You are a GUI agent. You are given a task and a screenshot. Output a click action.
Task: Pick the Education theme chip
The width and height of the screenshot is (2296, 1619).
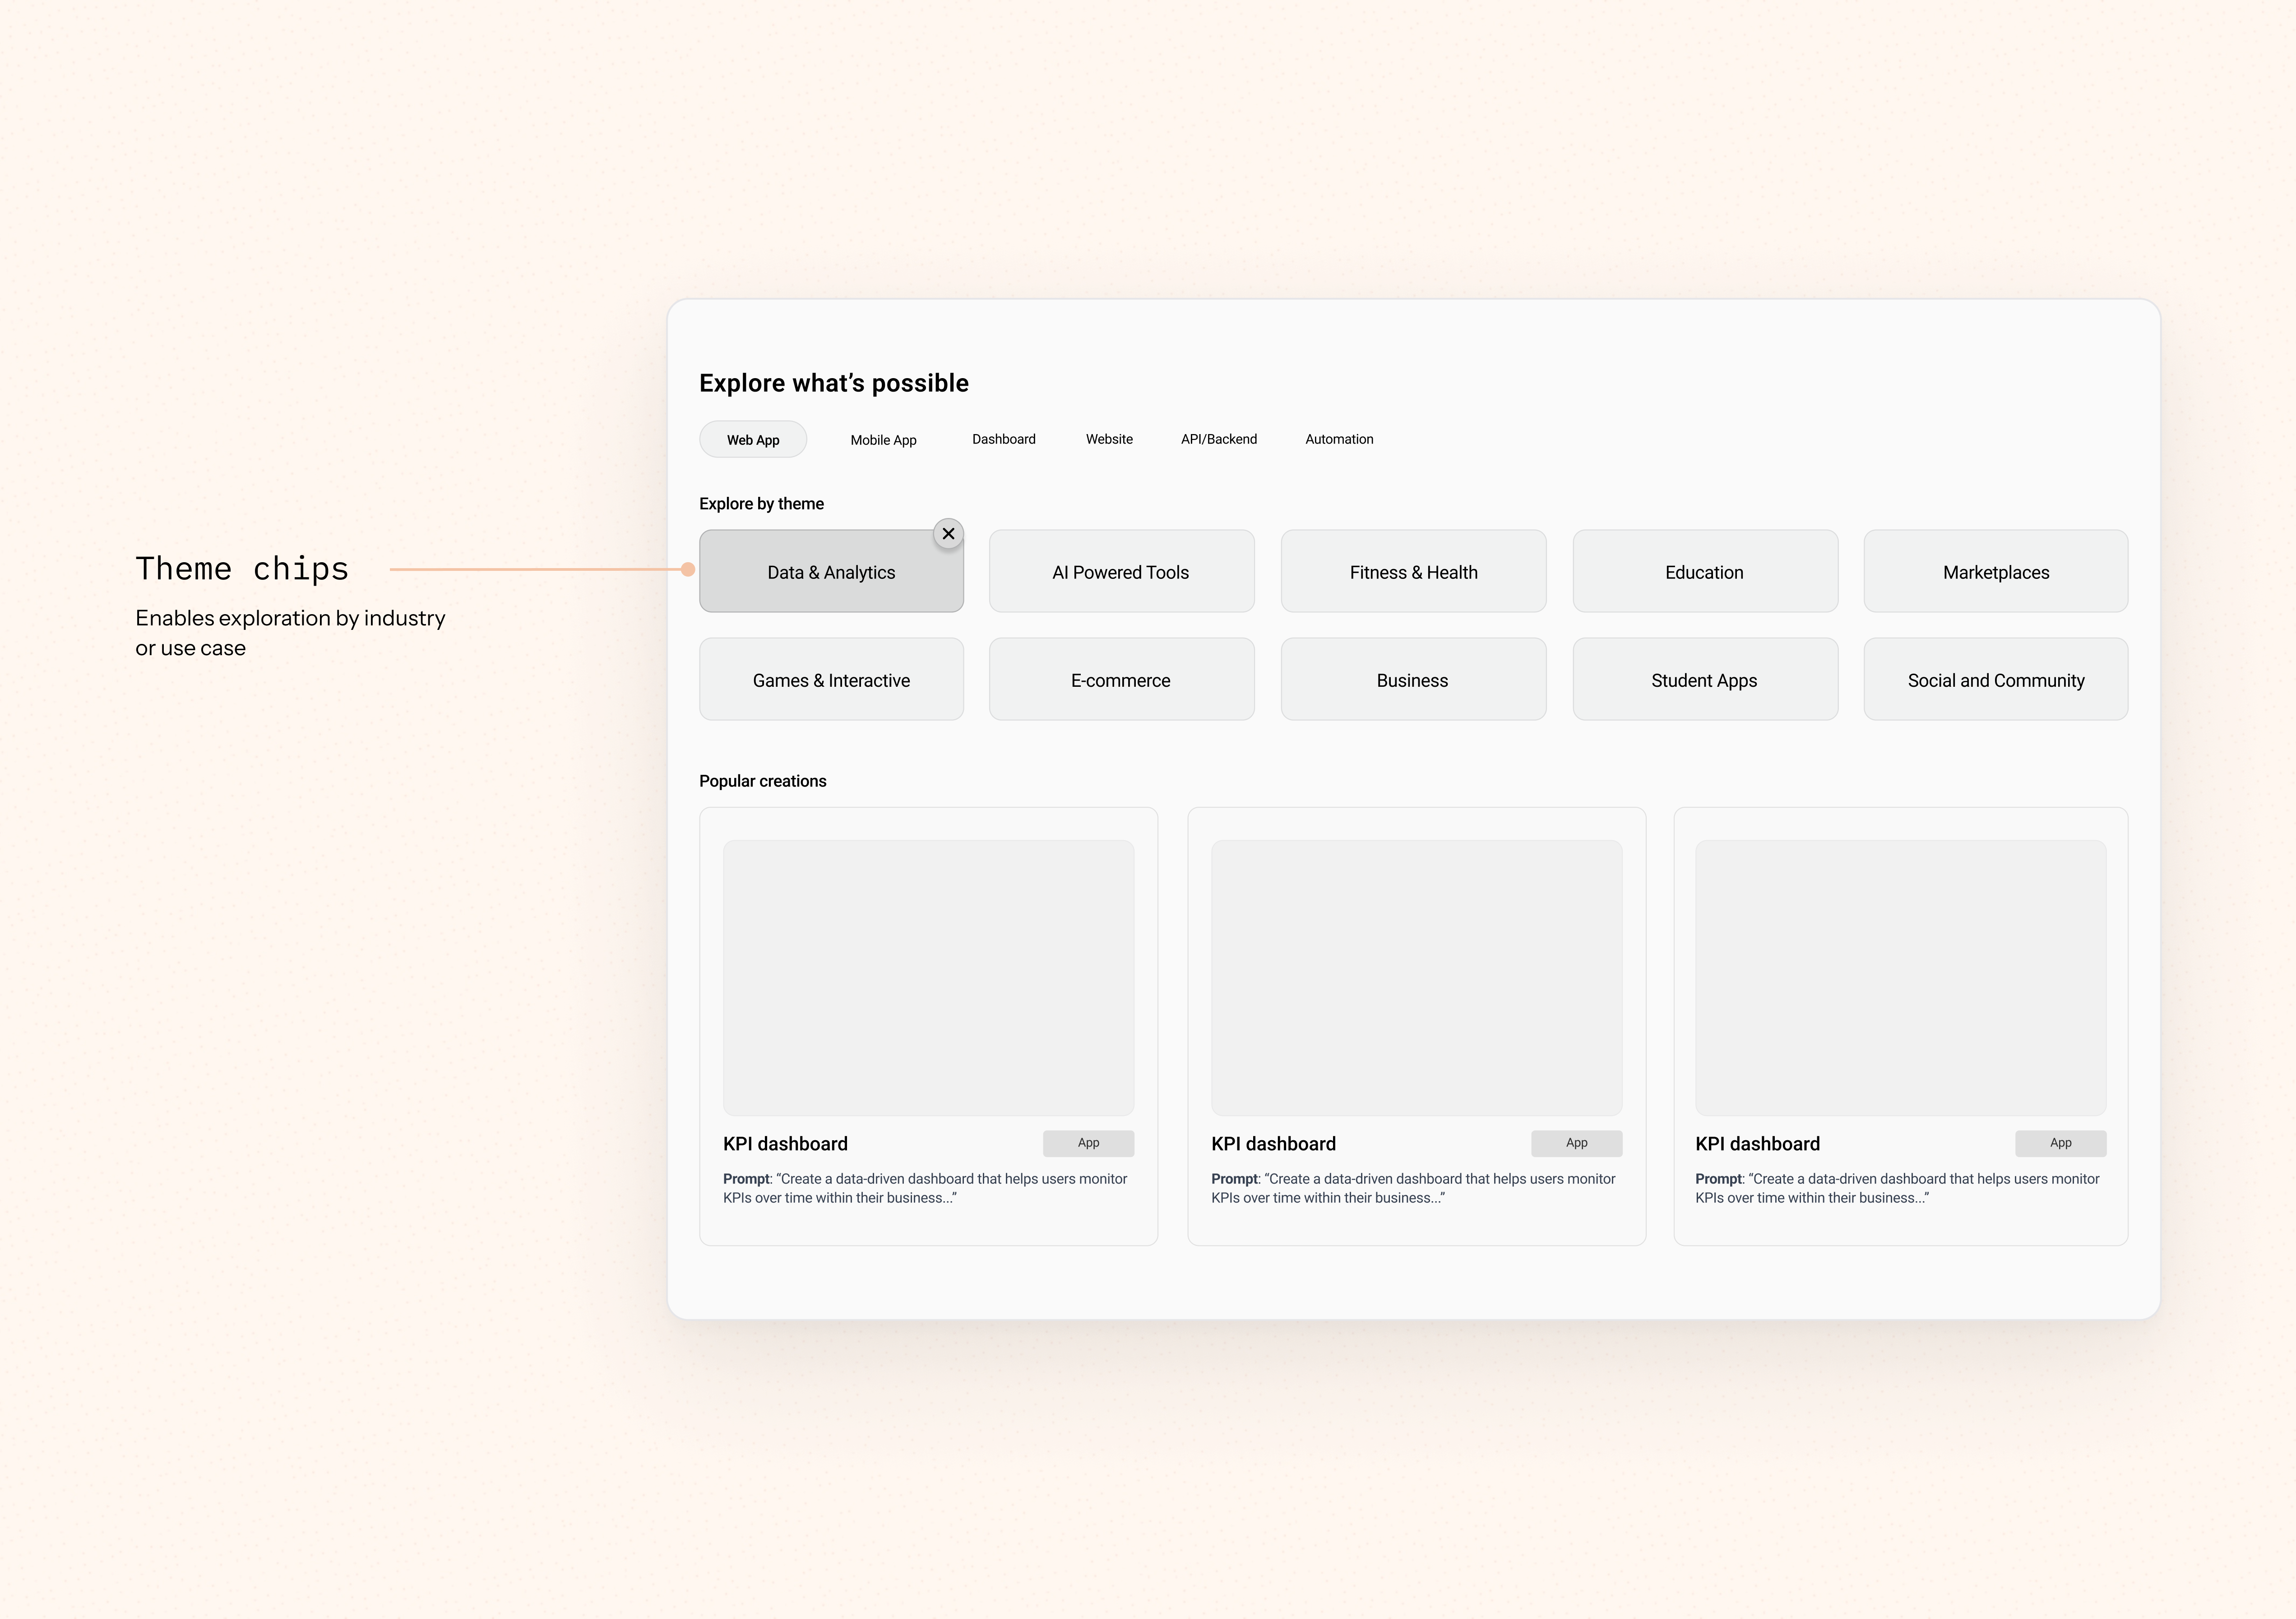click(x=1704, y=572)
